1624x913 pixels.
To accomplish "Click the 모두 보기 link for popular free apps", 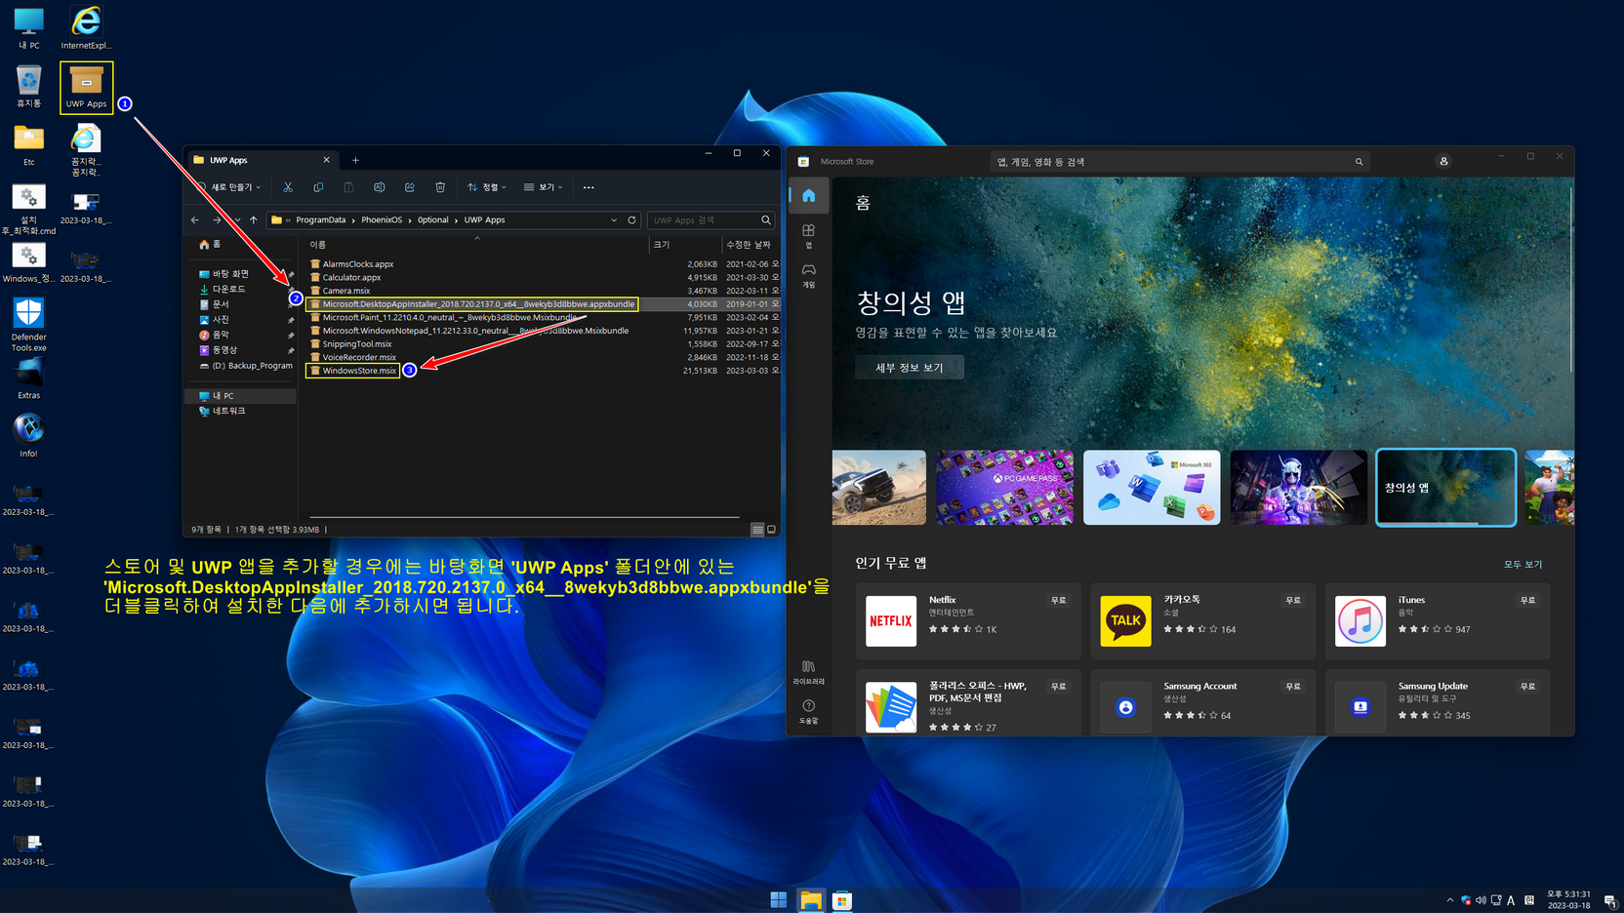I will point(1522,565).
